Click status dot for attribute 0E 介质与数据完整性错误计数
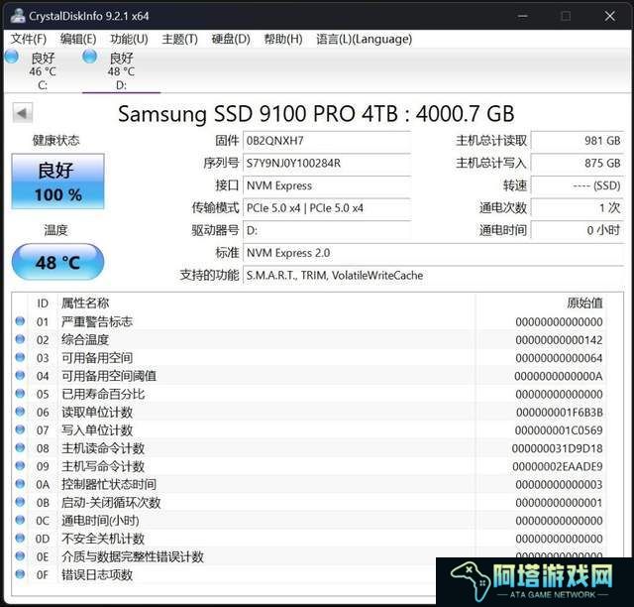 pyautogui.click(x=20, y=556)
